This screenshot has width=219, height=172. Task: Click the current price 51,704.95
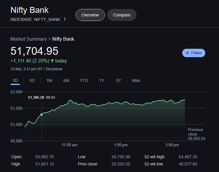(34, 51)
